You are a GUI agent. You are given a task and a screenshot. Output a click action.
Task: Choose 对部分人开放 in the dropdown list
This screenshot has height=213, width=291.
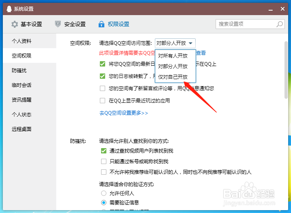[175, 66]
